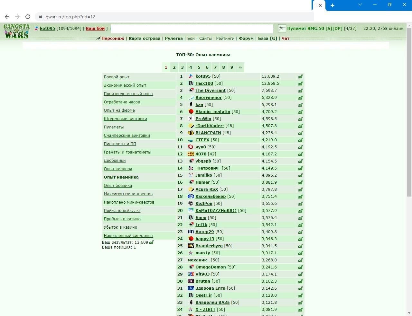The height and width of the screenshot is (316, 412).
Task: Go to ranking page 2
Action: click(x=174, y=67)
